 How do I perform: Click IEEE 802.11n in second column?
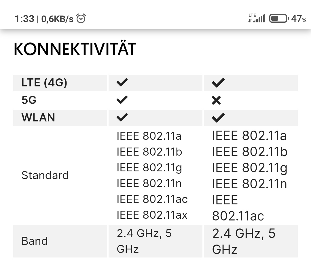click(x=249, y=184)
